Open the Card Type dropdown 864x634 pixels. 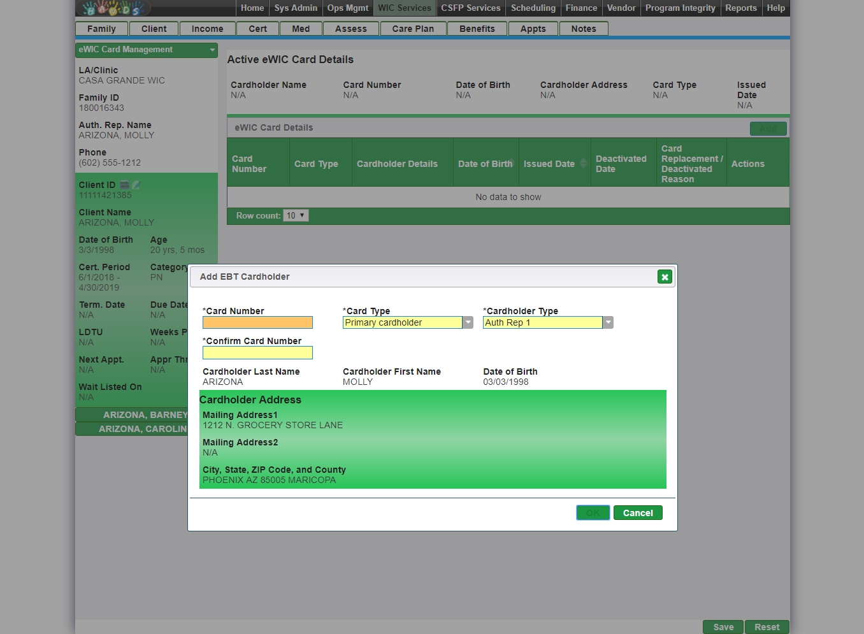468,322
